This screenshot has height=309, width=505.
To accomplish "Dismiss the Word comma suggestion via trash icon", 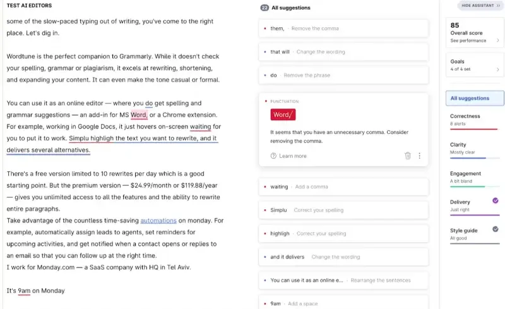I will (407, 156).
